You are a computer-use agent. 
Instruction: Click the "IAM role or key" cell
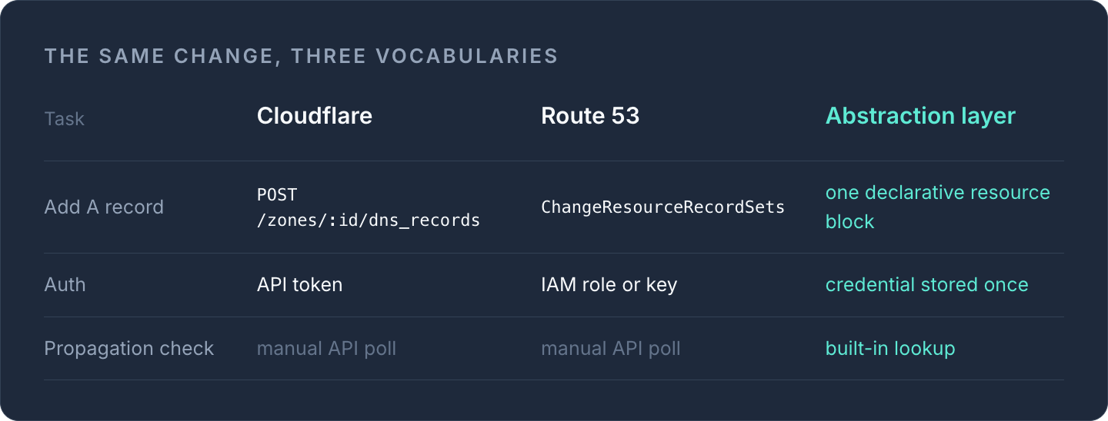[x=609, y=285]
